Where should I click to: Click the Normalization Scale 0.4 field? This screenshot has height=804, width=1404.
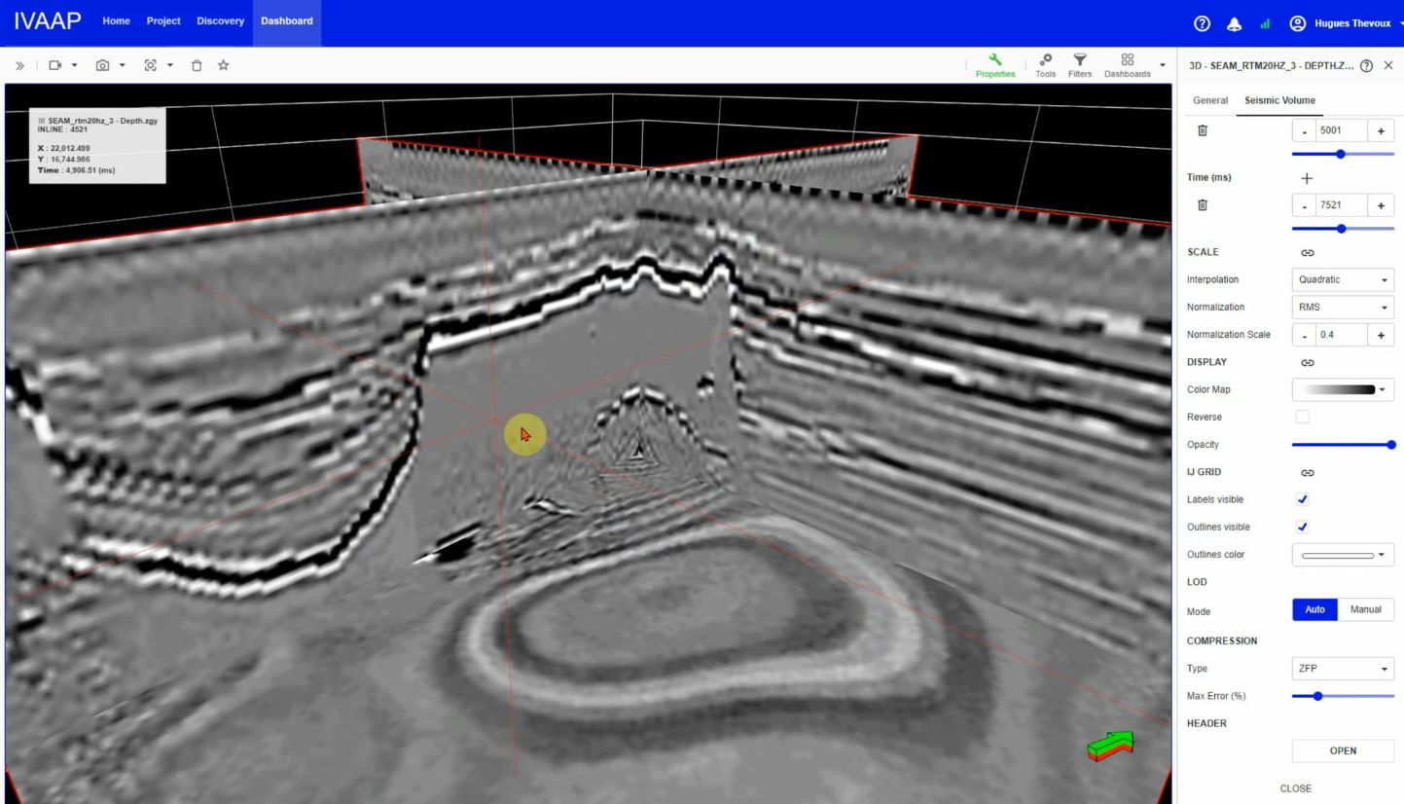(1341, 335)
